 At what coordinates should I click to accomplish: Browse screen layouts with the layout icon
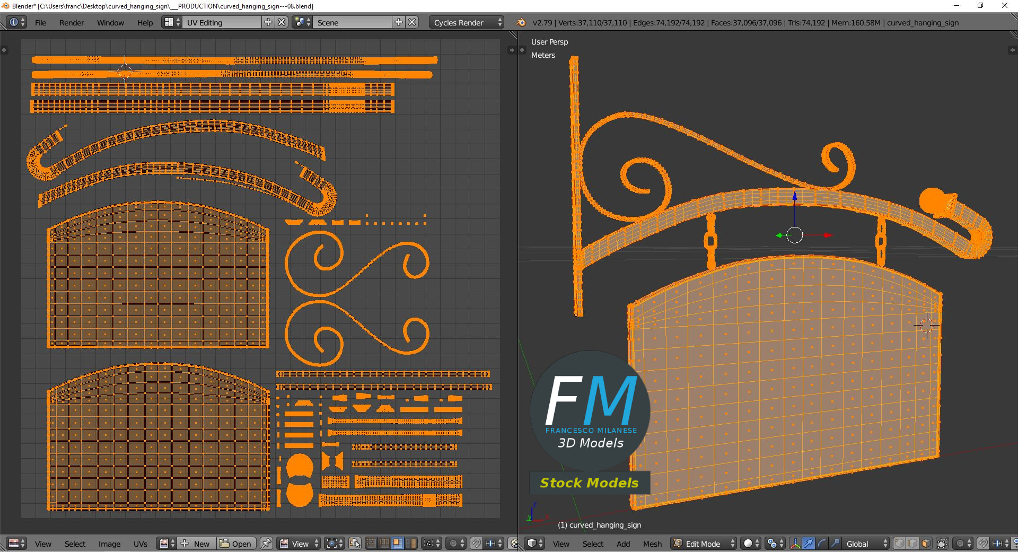tap(171, 22)
